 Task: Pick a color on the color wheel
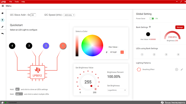pyautogui.click(x=92, y=46)
